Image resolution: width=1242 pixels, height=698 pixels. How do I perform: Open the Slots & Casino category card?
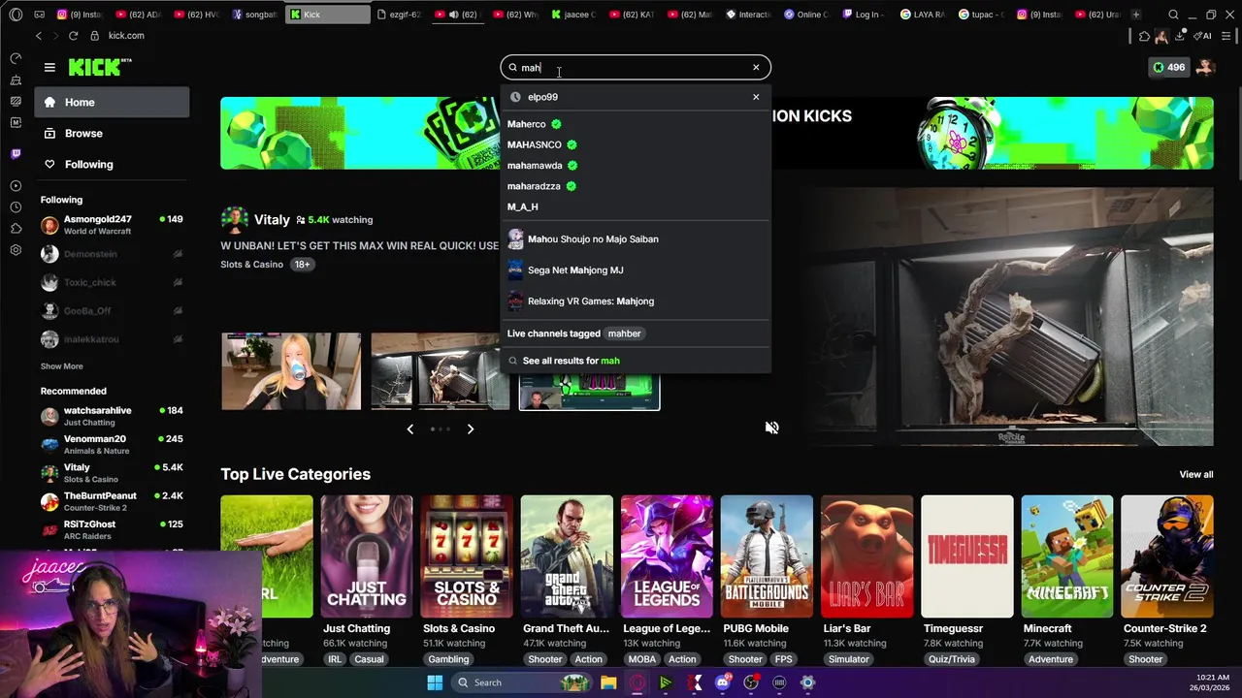[467, 556]
